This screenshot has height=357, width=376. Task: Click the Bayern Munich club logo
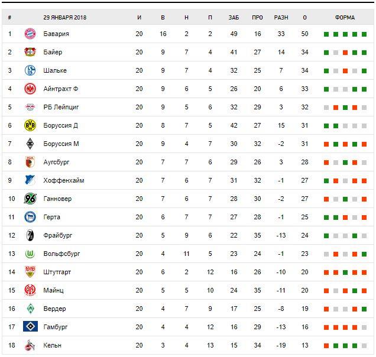click(x=30, y=34)
